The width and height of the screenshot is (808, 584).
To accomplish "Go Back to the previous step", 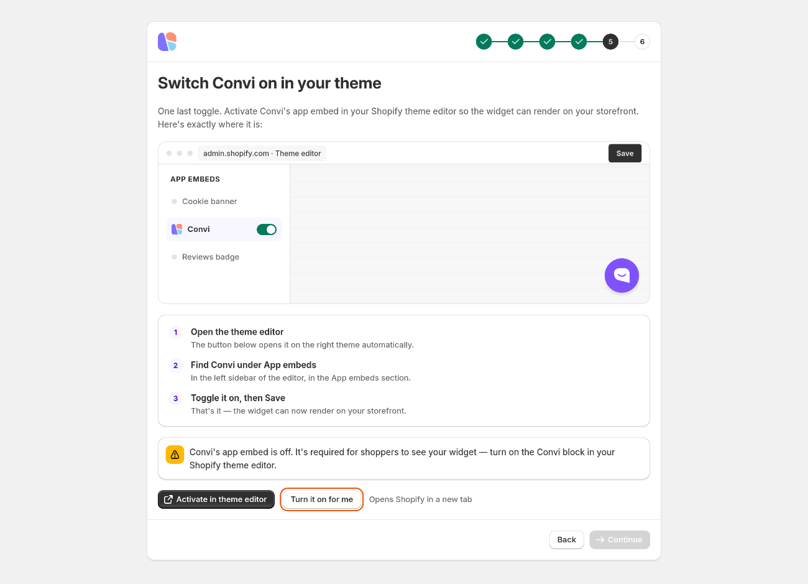I will coord(566,540).
